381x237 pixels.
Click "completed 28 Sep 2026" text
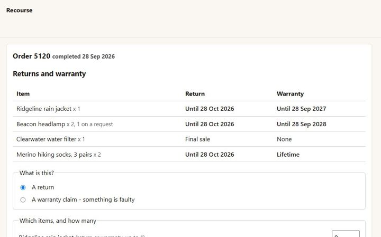[84, 56]
